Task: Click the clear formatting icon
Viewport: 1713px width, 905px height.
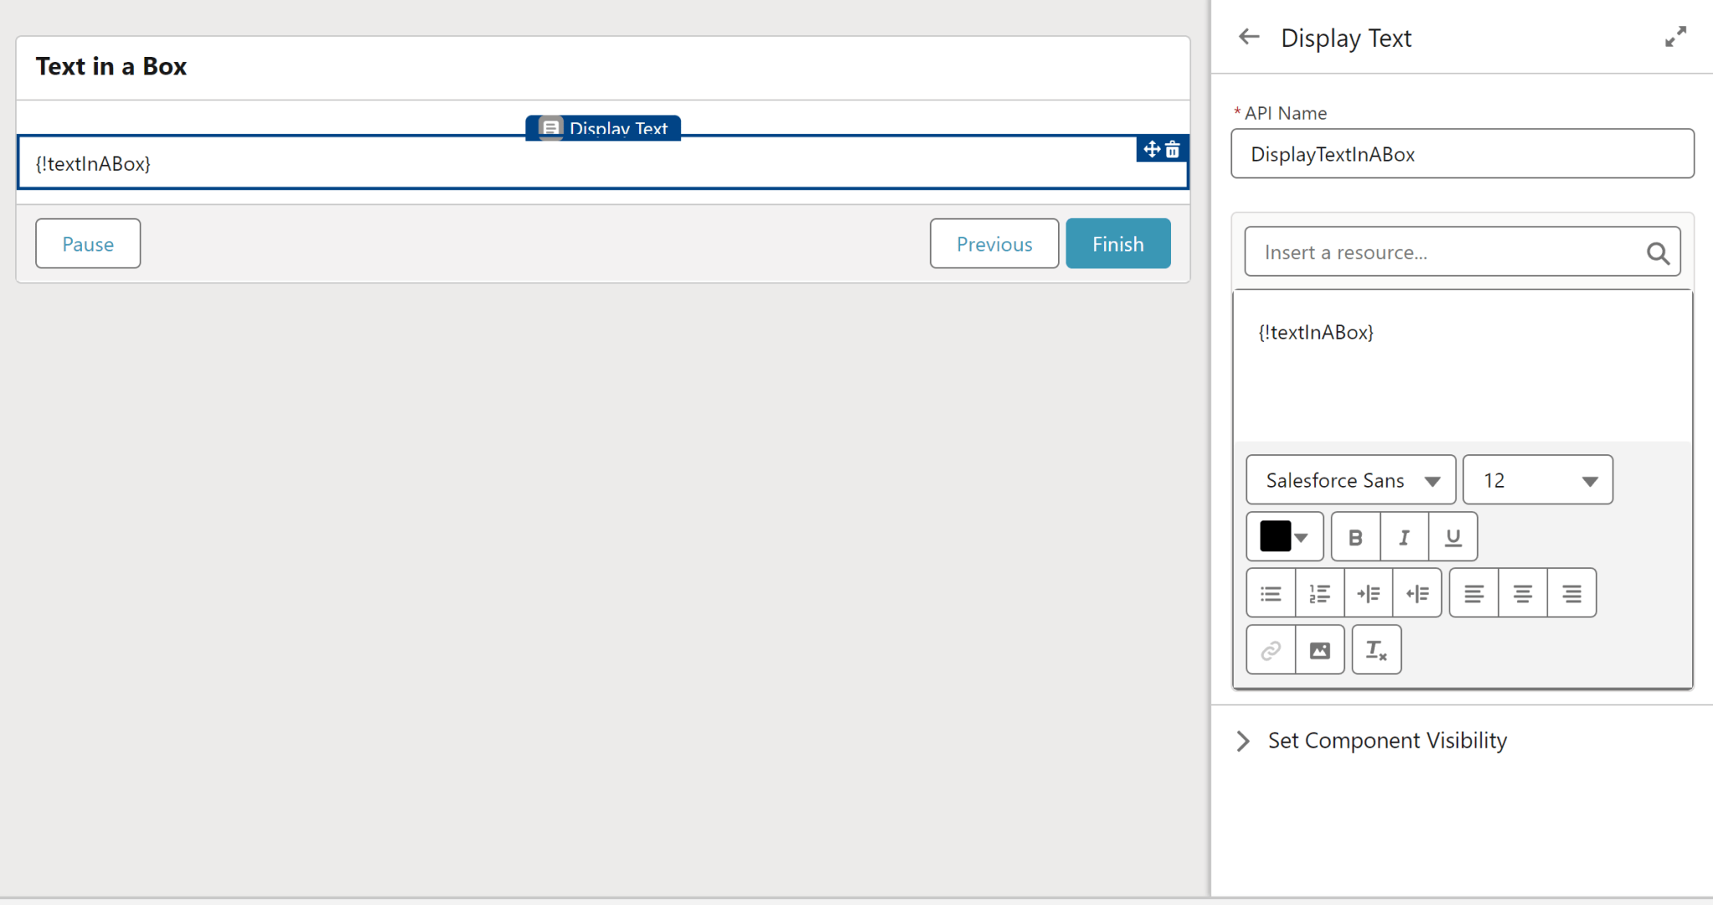Action: 1375,649
